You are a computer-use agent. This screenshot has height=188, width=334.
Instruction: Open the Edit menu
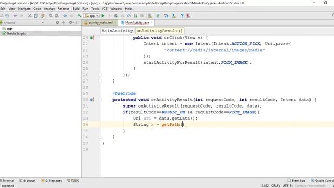click(3, 9)
